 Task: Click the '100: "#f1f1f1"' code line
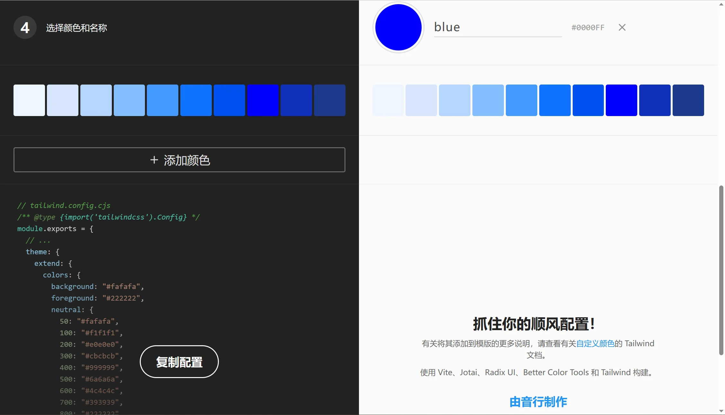(x=91, y=333)
